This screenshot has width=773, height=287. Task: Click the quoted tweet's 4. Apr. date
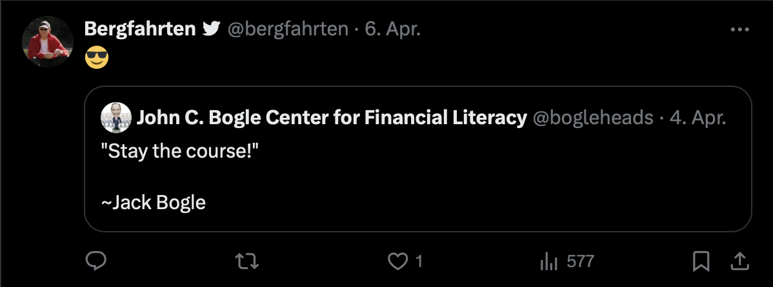click(x=698, y=118)
